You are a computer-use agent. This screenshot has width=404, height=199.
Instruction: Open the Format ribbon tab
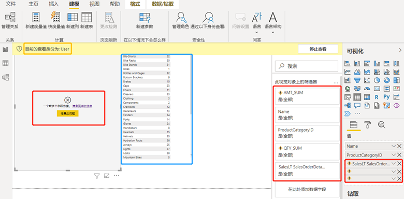(x=135, y=4)
